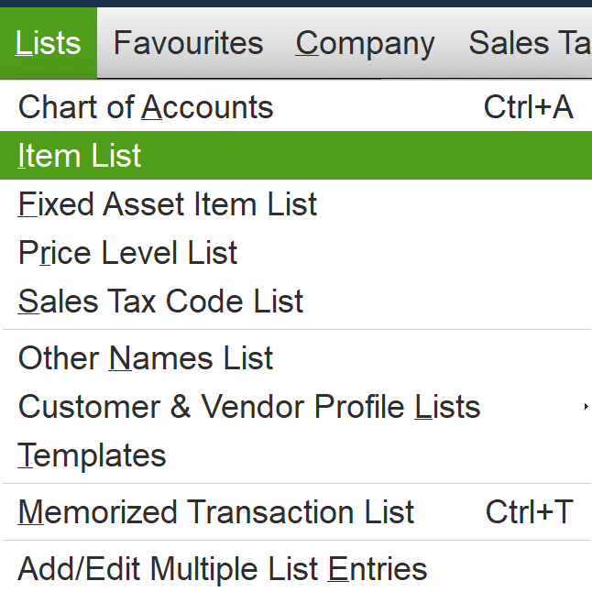
Task: Click separator line above Other Names List
Action: pyautogui.click(x=297, y=330)
